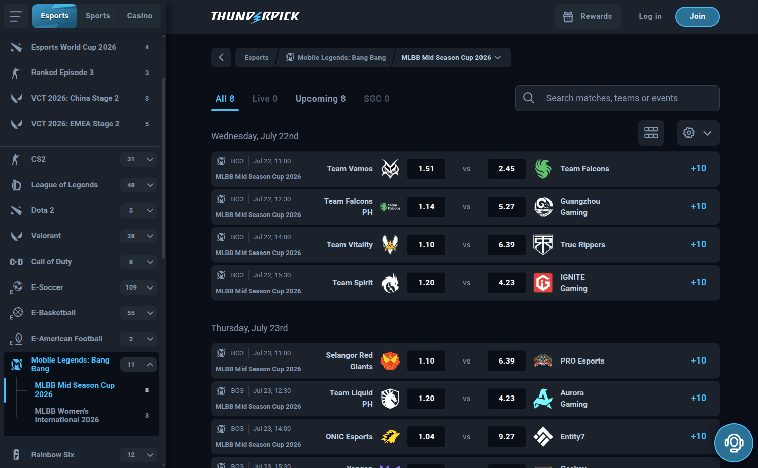Expand the Valorant chevron

pos(150,236)
